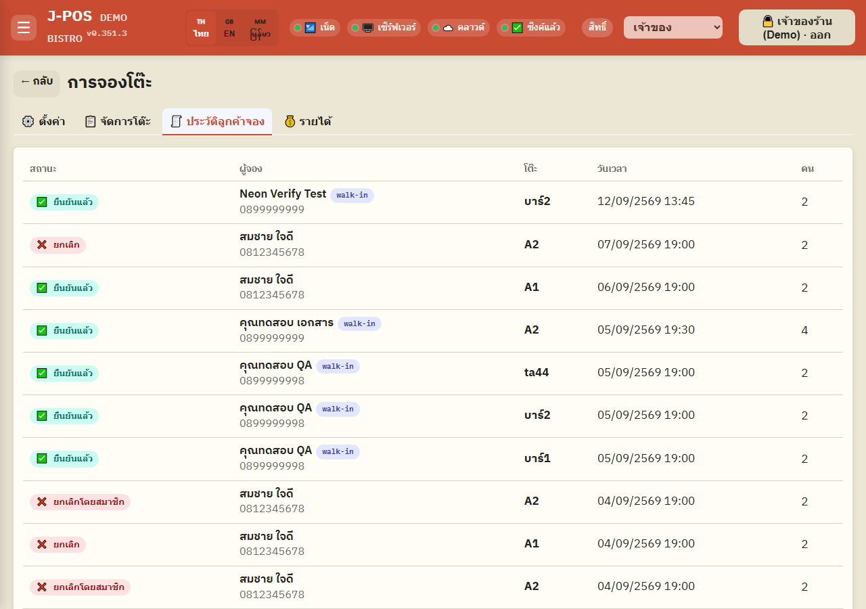Open the ตั้งค่า settings tab
The width and height of the screenshot is (866, 609).
(43, 122)
